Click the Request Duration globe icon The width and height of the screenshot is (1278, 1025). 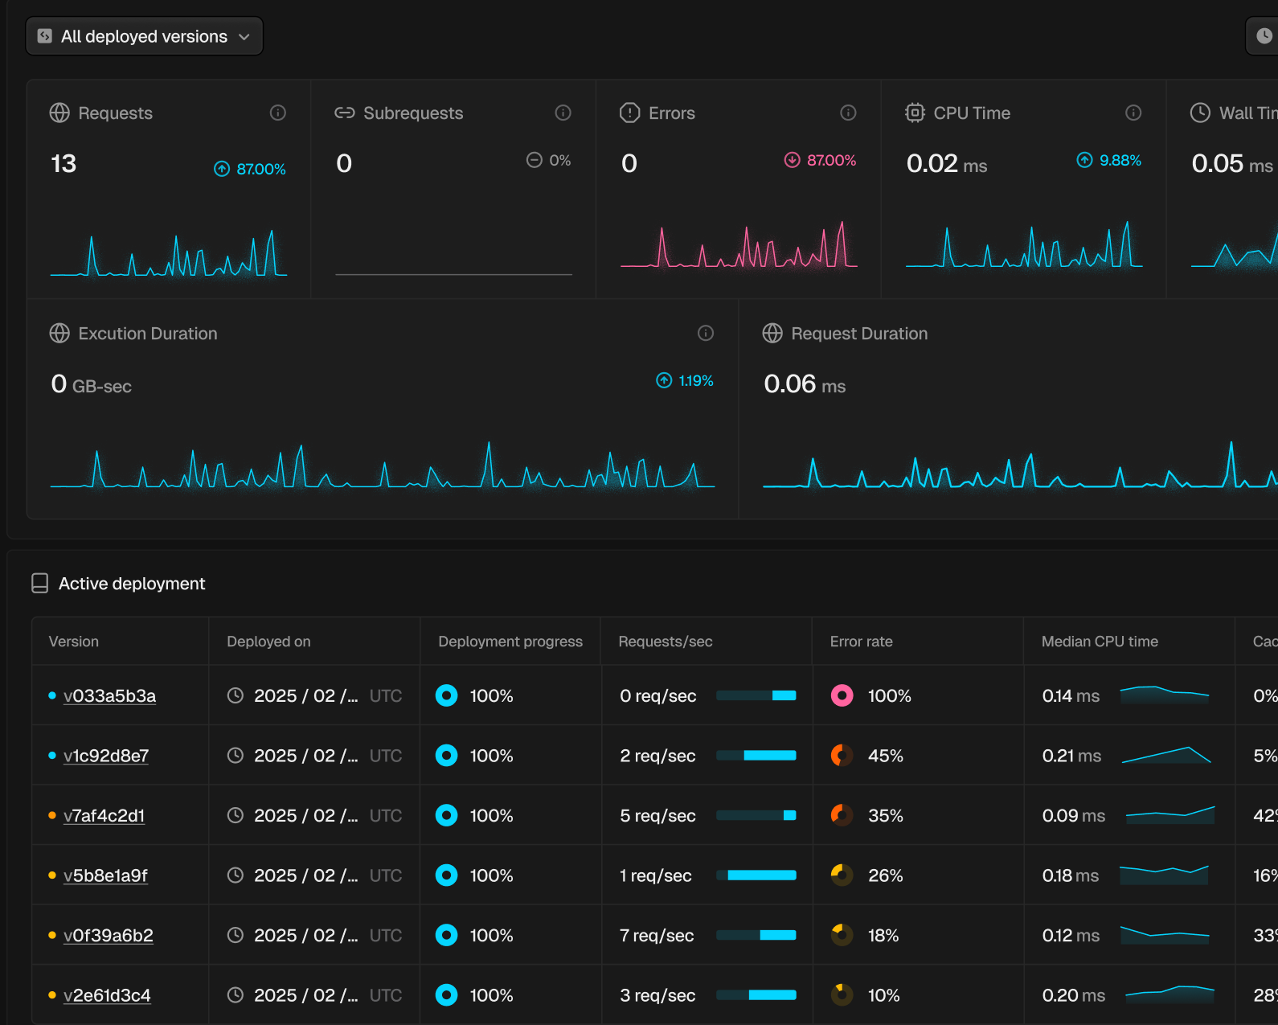tap(772, 333)
